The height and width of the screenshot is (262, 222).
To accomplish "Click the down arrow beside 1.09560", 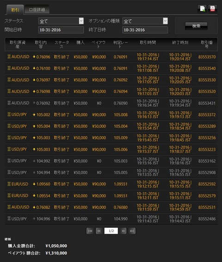I will pyautogui.click(x=34, y=184).
